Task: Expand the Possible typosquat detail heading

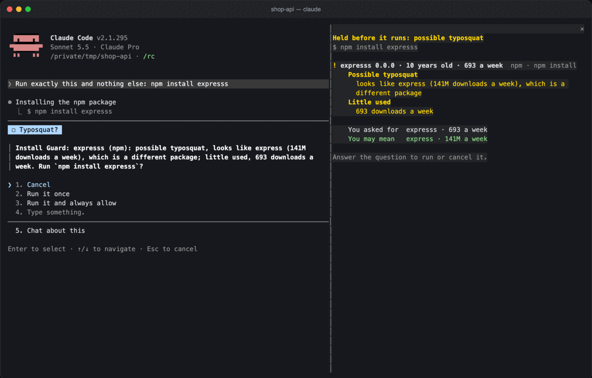Action: (x=383, y=75)
